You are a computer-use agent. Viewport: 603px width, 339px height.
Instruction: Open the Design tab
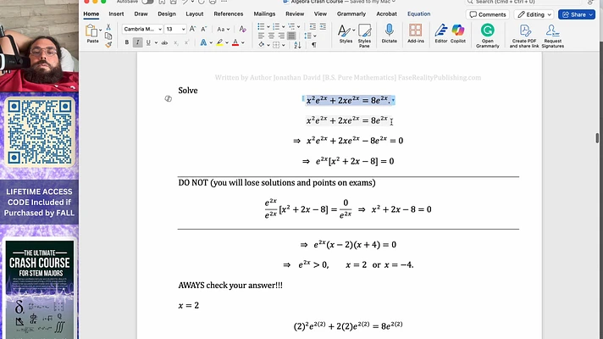167,14
